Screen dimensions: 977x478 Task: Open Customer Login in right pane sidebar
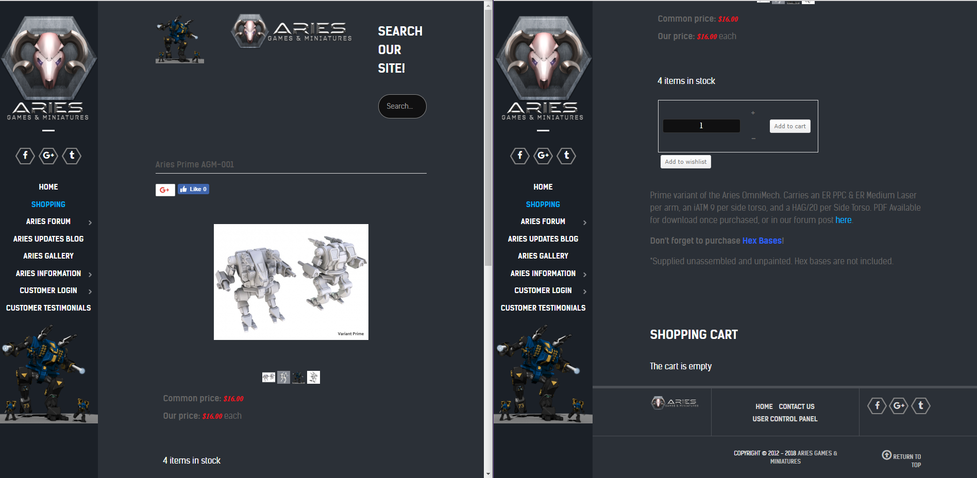(543, 291)
